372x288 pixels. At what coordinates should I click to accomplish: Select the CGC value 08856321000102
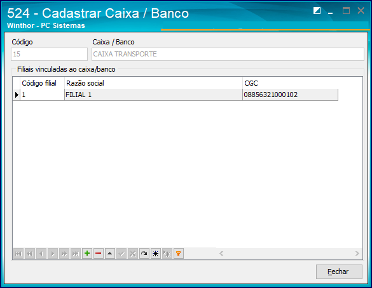coord(291,95)
